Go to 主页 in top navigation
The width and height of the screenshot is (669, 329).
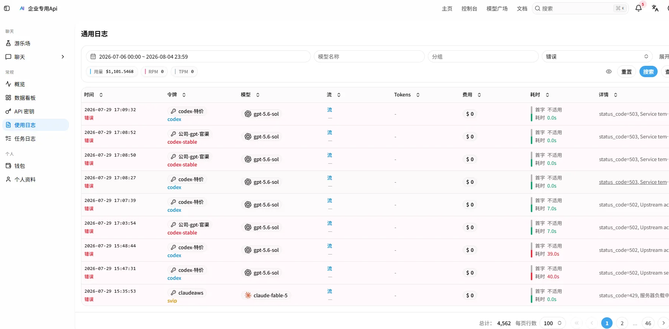coord(447,9)
